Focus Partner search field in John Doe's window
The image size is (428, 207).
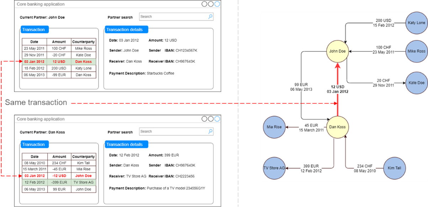(173, 17)
